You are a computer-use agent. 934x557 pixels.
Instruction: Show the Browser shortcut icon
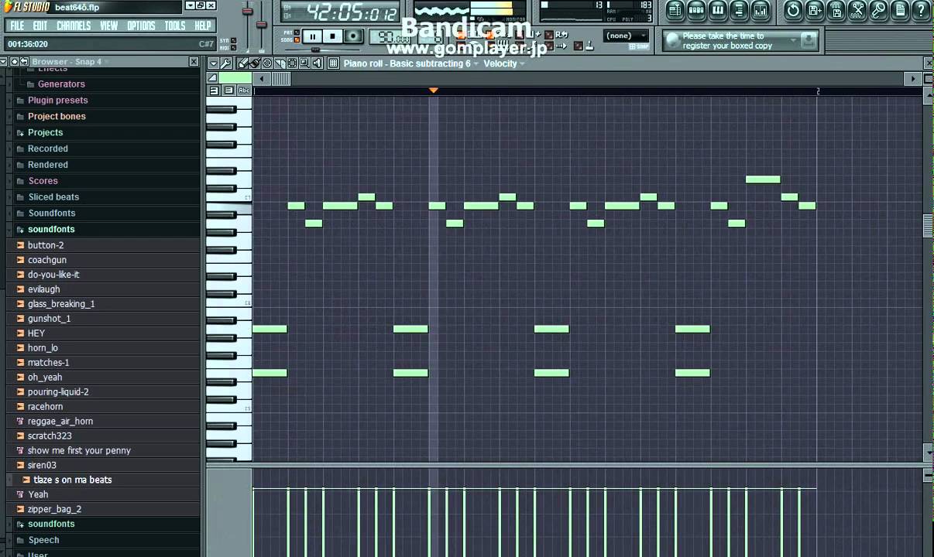739,10
